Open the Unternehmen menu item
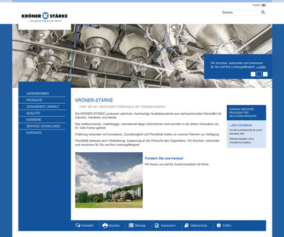This screenshot has height=237, width=284. (38, 93)
